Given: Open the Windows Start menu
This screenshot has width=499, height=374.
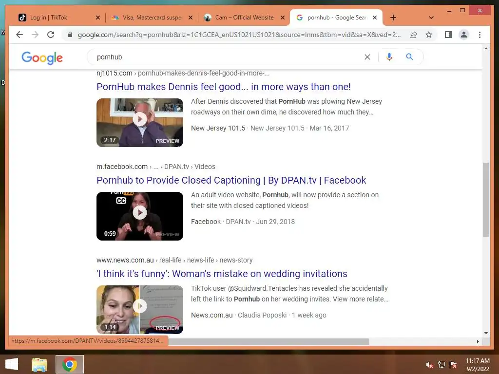Looking at the screenshot, I should point(12,364).
